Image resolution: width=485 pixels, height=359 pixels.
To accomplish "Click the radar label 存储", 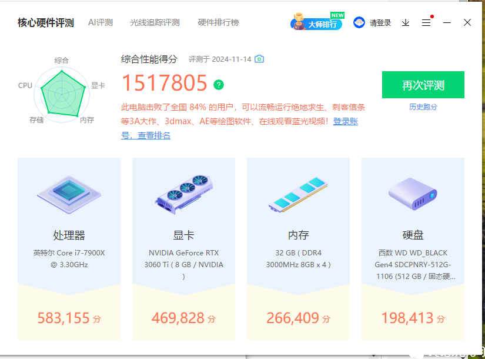I will click(x=36, y=120).
